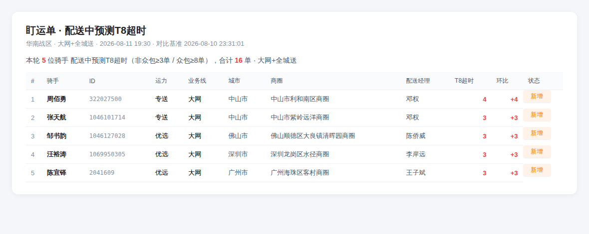Click the 新增 tag in 邹书韵's row

pos(537,133)
